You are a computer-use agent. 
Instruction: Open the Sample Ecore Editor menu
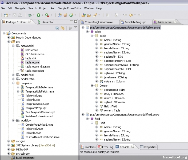pyautogui.click(x=70, y=8)
